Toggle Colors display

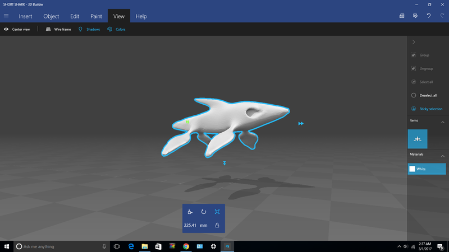click(x=116, y=29)
